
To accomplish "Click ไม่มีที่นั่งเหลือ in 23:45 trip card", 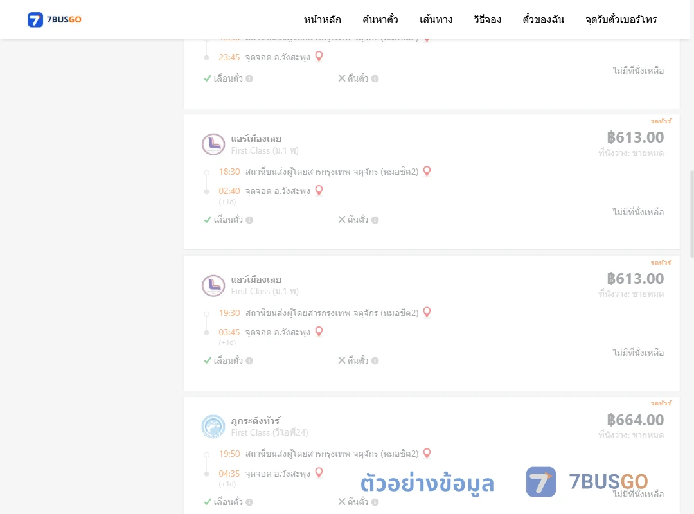I will click(x=638, y=71).
